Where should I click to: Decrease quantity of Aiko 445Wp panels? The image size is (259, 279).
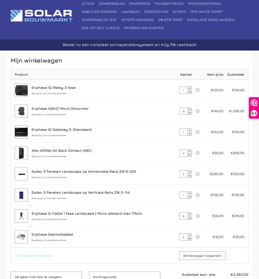click(190, 155)
